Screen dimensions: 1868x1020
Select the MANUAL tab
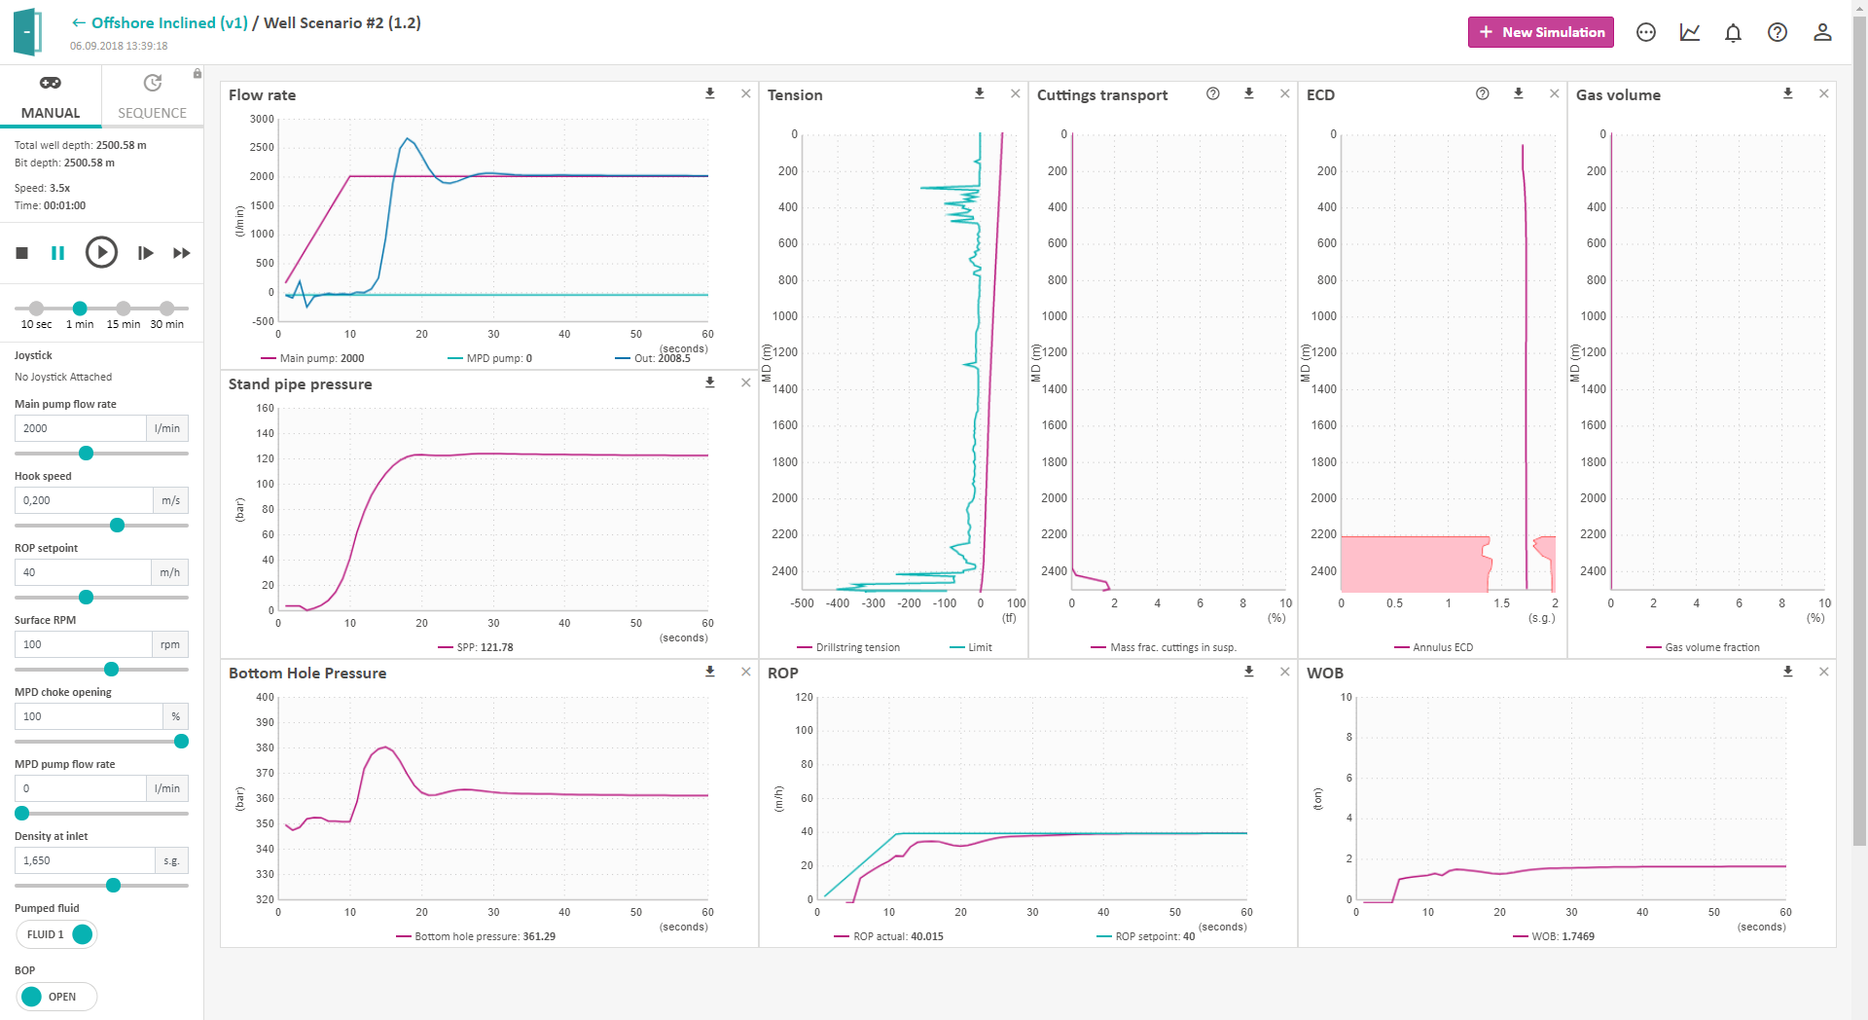(50, 95)
